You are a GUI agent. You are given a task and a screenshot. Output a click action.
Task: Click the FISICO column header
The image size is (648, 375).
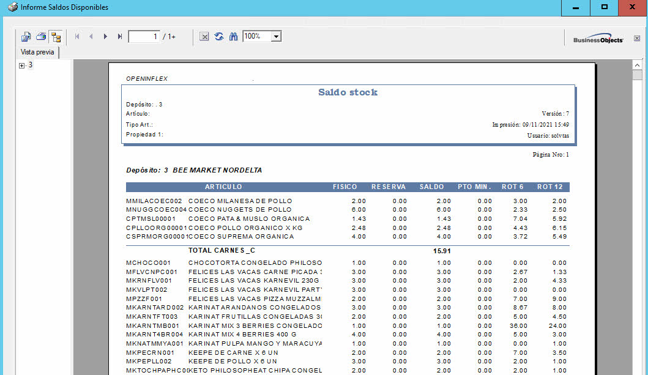click(344, 187)
